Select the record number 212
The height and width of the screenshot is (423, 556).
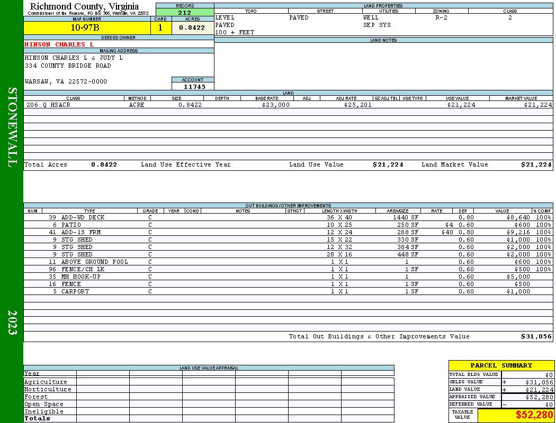point(185,12)
